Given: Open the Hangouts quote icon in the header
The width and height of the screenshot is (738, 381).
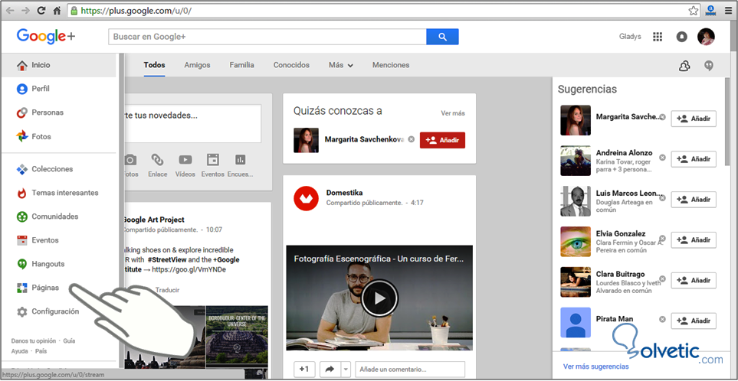Looking at the screenshot, I should click(x=708, y=66).
